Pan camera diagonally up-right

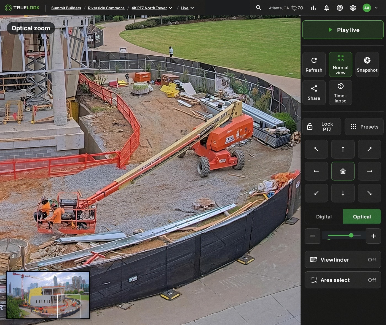[369, 149]
